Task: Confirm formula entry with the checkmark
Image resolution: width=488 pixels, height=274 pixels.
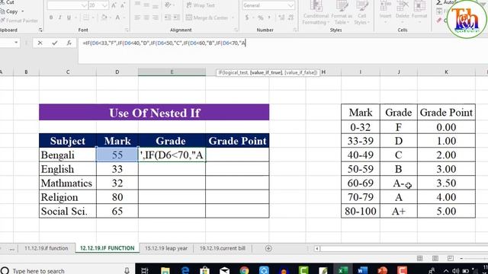Action: pos(55,43)
